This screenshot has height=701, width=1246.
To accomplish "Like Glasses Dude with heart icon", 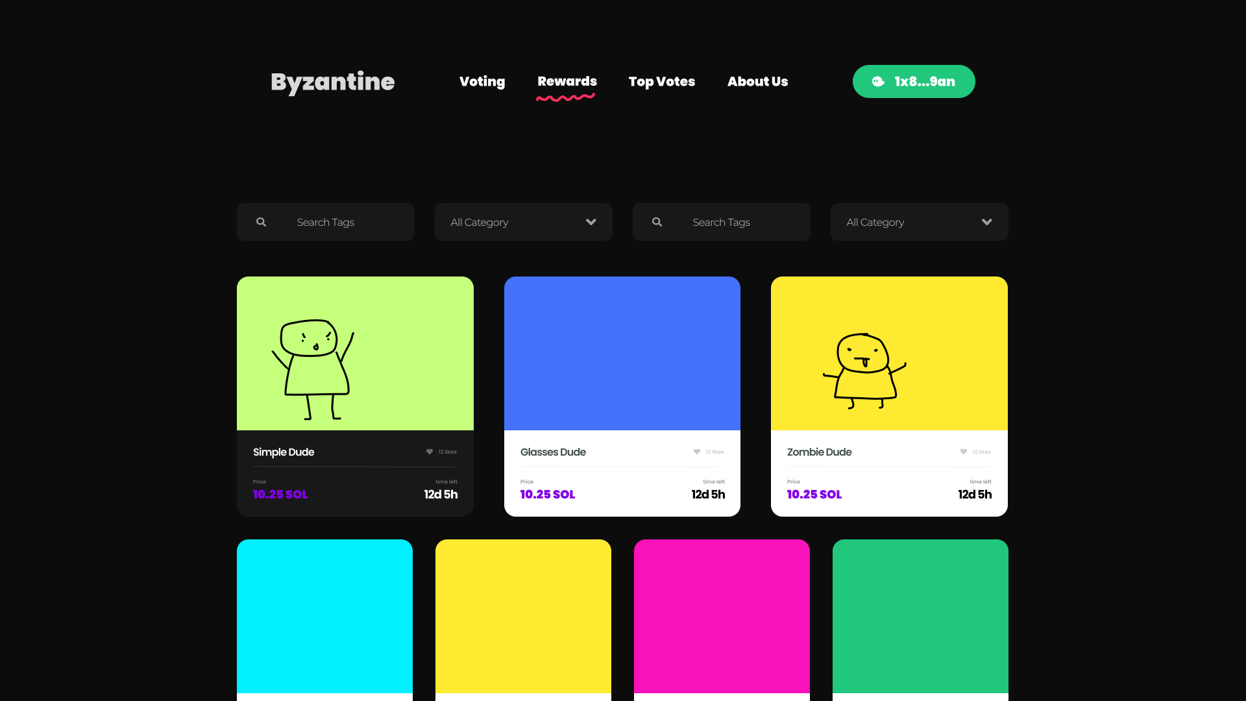I will (x=697, y=452).
